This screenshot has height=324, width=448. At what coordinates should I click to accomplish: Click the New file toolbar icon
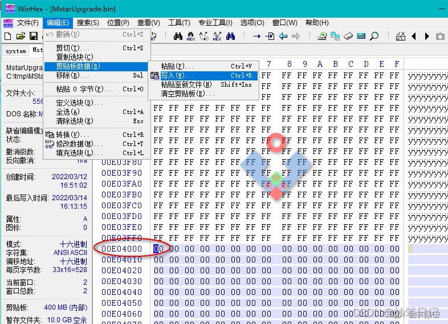(8, 36)
